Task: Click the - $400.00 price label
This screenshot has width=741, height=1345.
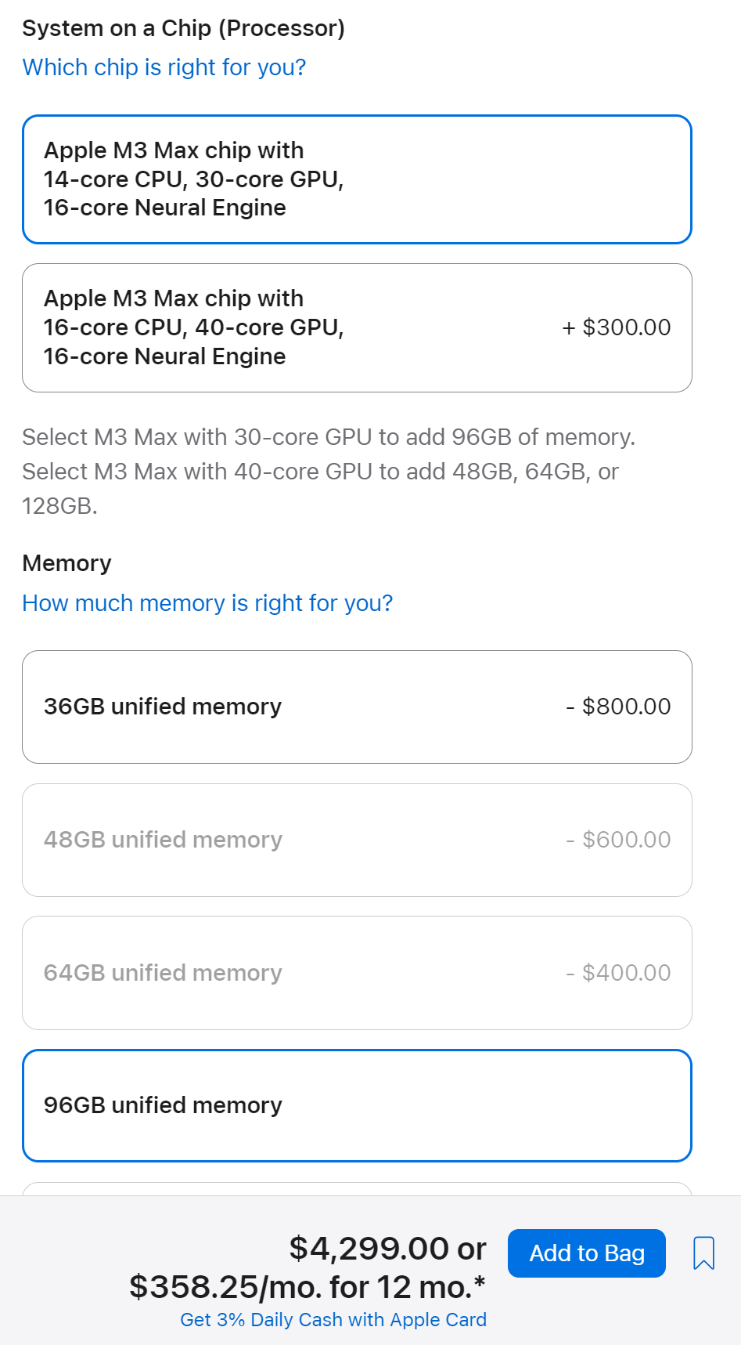Action: tap(618, 973)
